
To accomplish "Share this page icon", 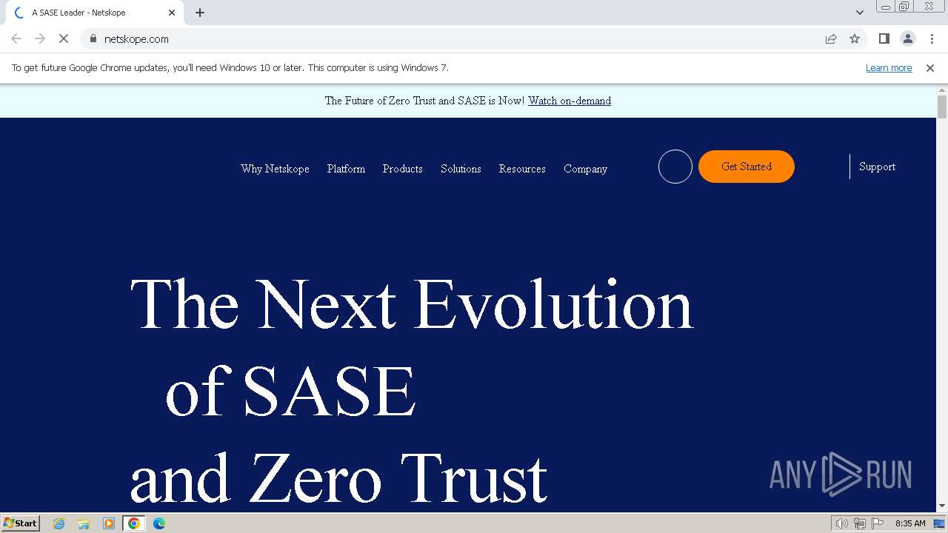I will point(831,38).
